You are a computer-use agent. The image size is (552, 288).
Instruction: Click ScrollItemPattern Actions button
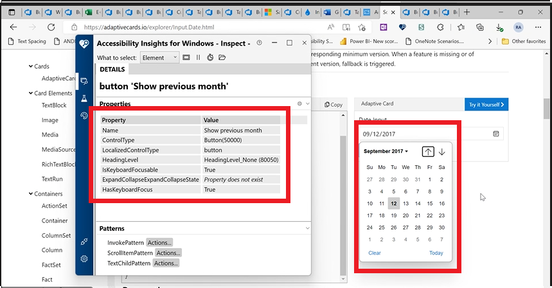[x=168, y=253]
